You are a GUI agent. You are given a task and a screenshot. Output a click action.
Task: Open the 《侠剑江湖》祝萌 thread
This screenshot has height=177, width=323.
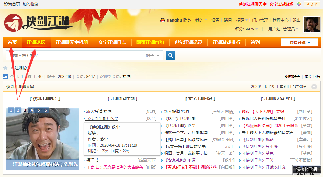coord(257,140)
